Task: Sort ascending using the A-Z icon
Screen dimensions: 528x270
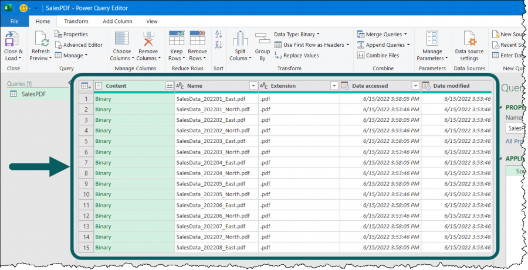Action: click(x=218, y=35)
